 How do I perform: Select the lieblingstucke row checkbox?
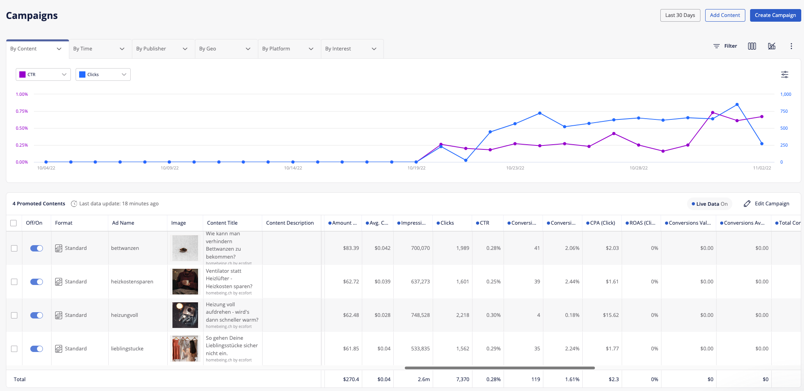14,349
